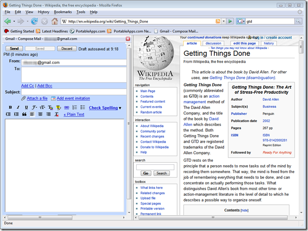308x231 pixels.
Task: Click the RSS feed icon in address bar
Action: 218,21
